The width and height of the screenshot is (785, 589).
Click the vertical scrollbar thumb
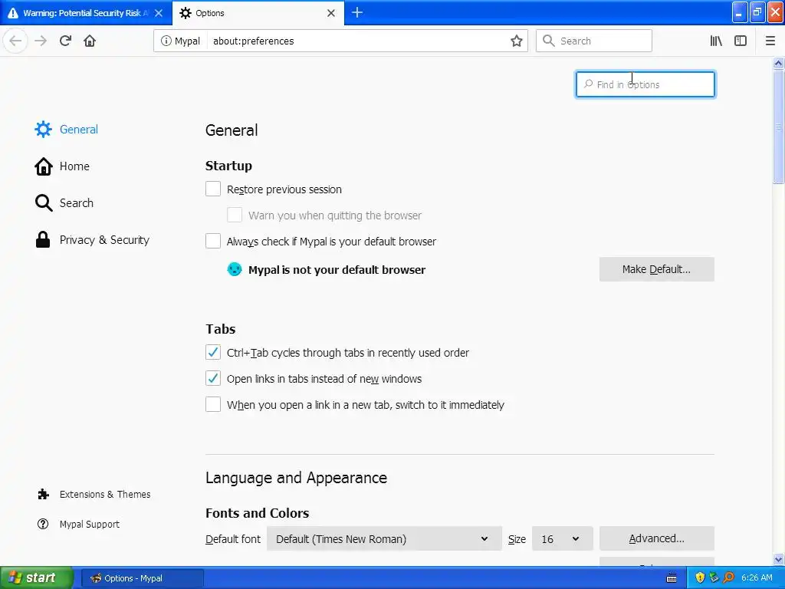pyautogui.click(x=778, y=127)
